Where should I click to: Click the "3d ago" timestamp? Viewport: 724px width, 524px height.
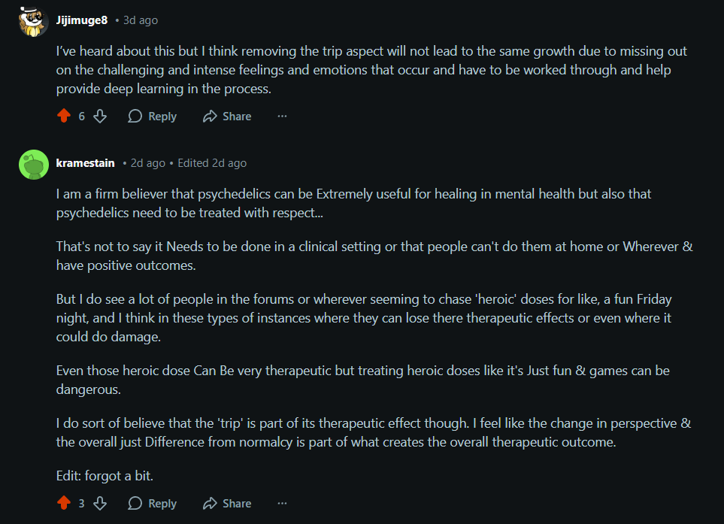tap(141, 20)
